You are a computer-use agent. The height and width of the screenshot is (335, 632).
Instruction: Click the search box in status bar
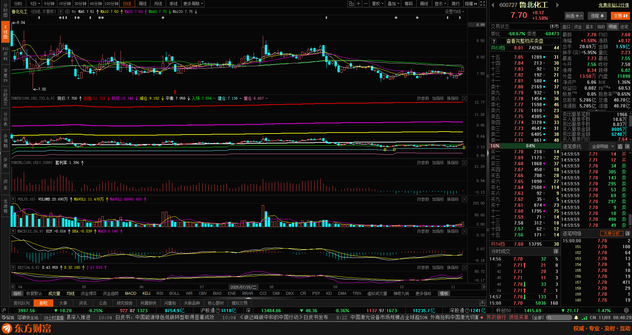(x=559, y=318)
